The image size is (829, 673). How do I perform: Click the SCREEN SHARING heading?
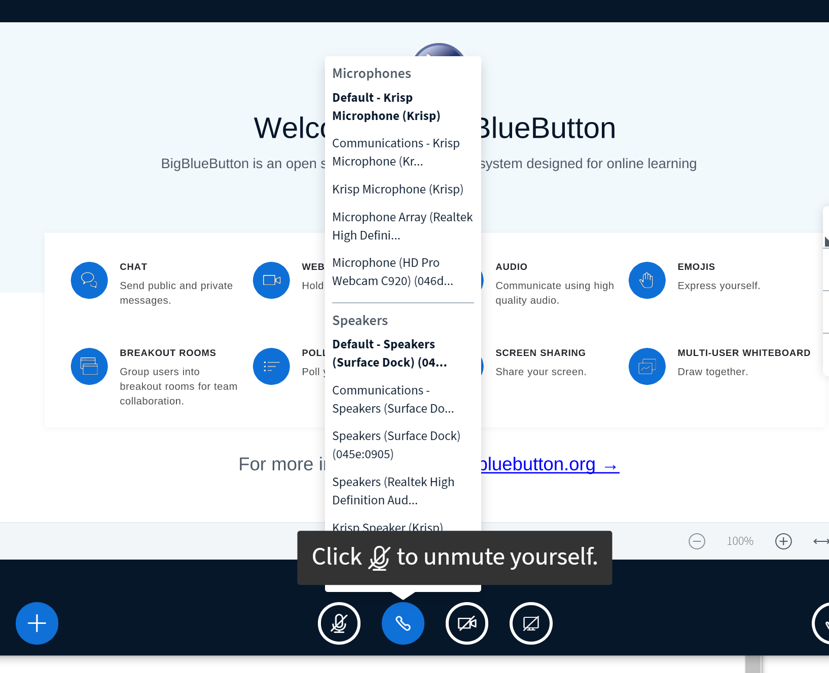(x=540, y=353)
